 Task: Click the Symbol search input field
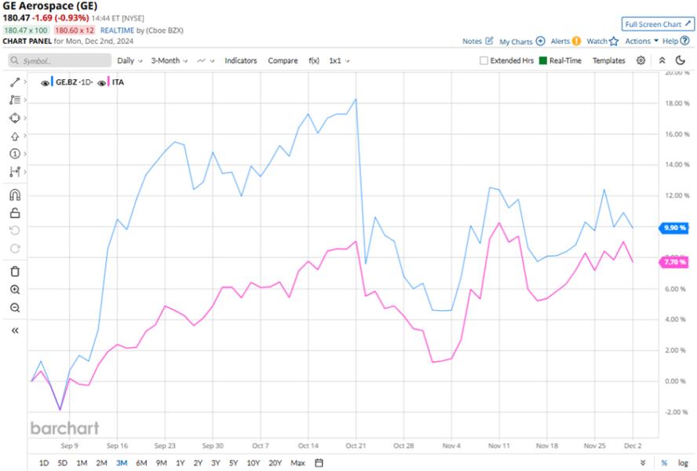click(x=60, y=60)
